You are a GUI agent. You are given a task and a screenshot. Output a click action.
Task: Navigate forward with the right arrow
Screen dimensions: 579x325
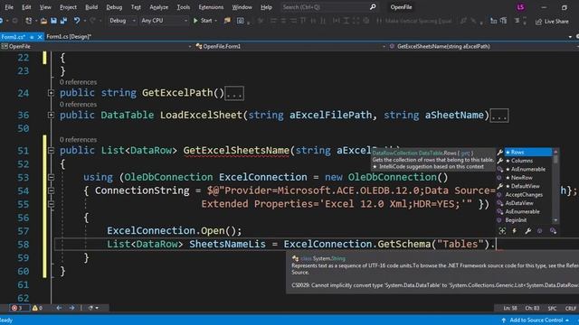[x=71, y=308]
